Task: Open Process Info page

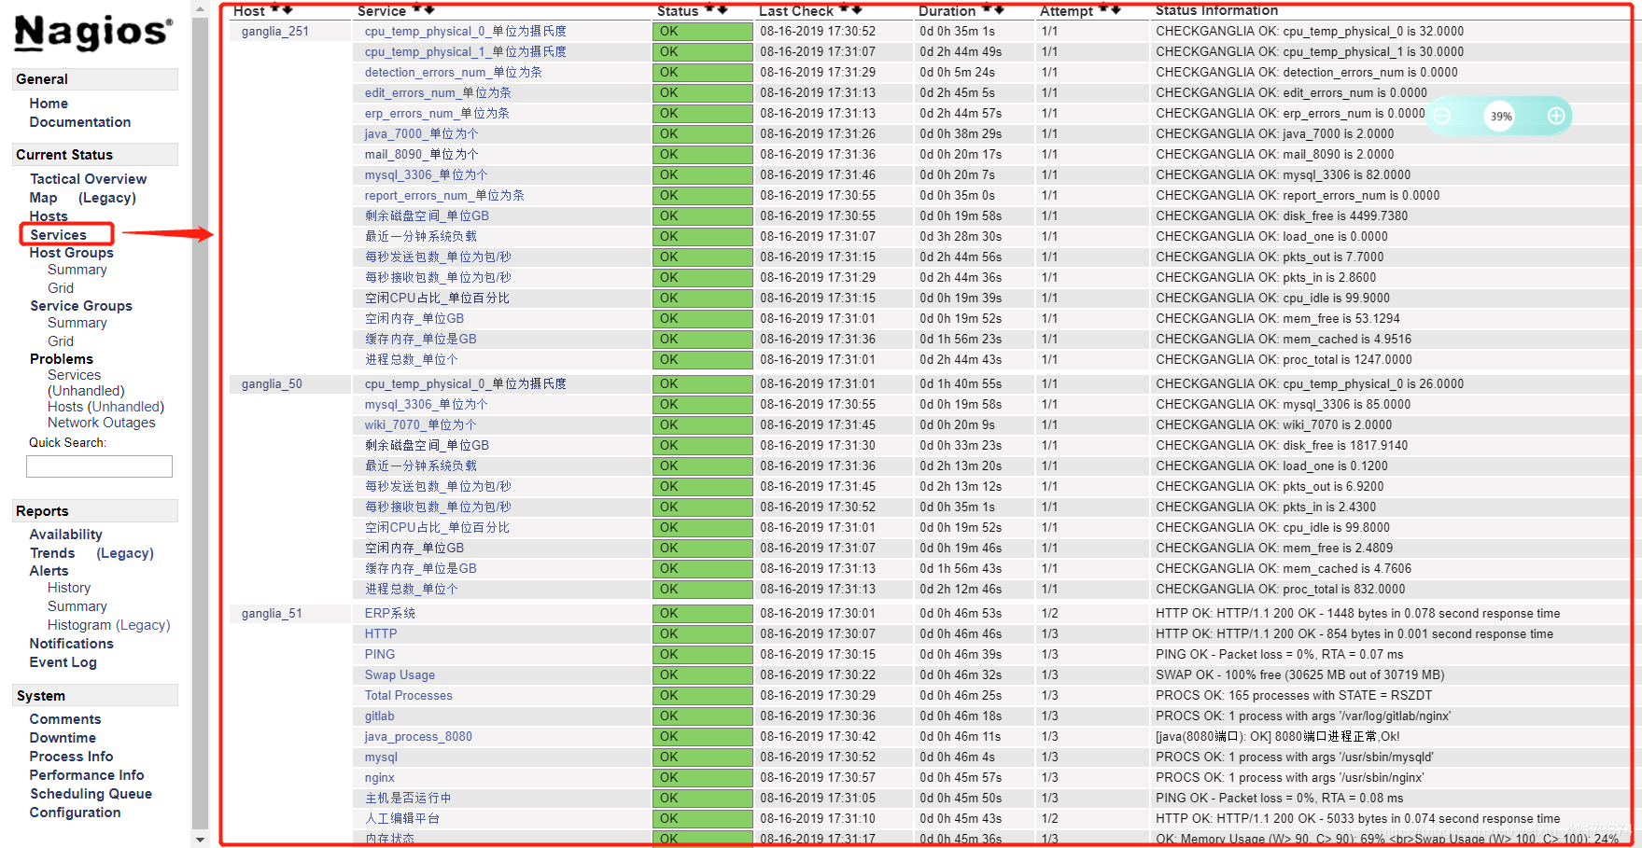Action: click(x=71, y=757)
